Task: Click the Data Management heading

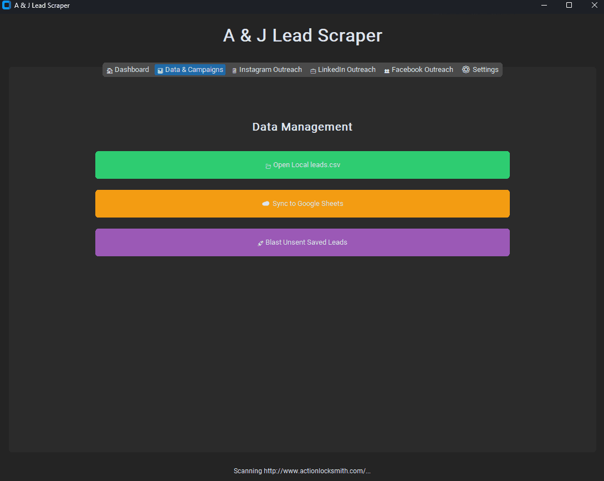Action: (x=303, y=127)
